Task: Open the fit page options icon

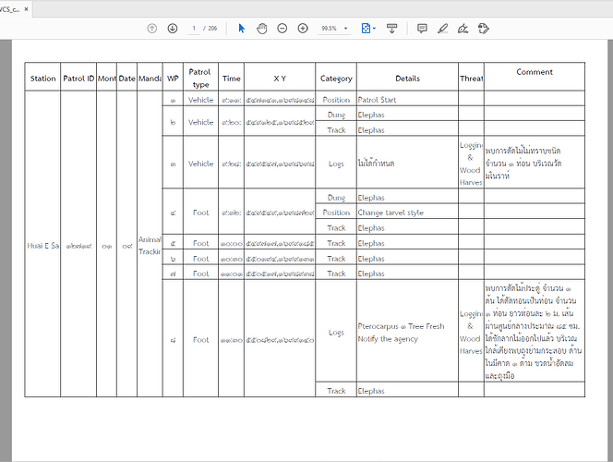Action: [367, 29]
